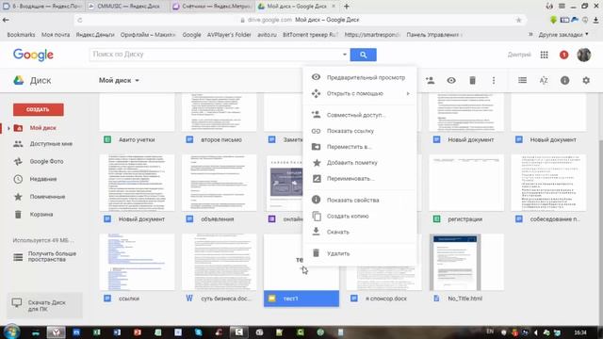The image size is (603, 339).
Task: Click the trash delete toolbar icon
Action: tap(472, 80)
